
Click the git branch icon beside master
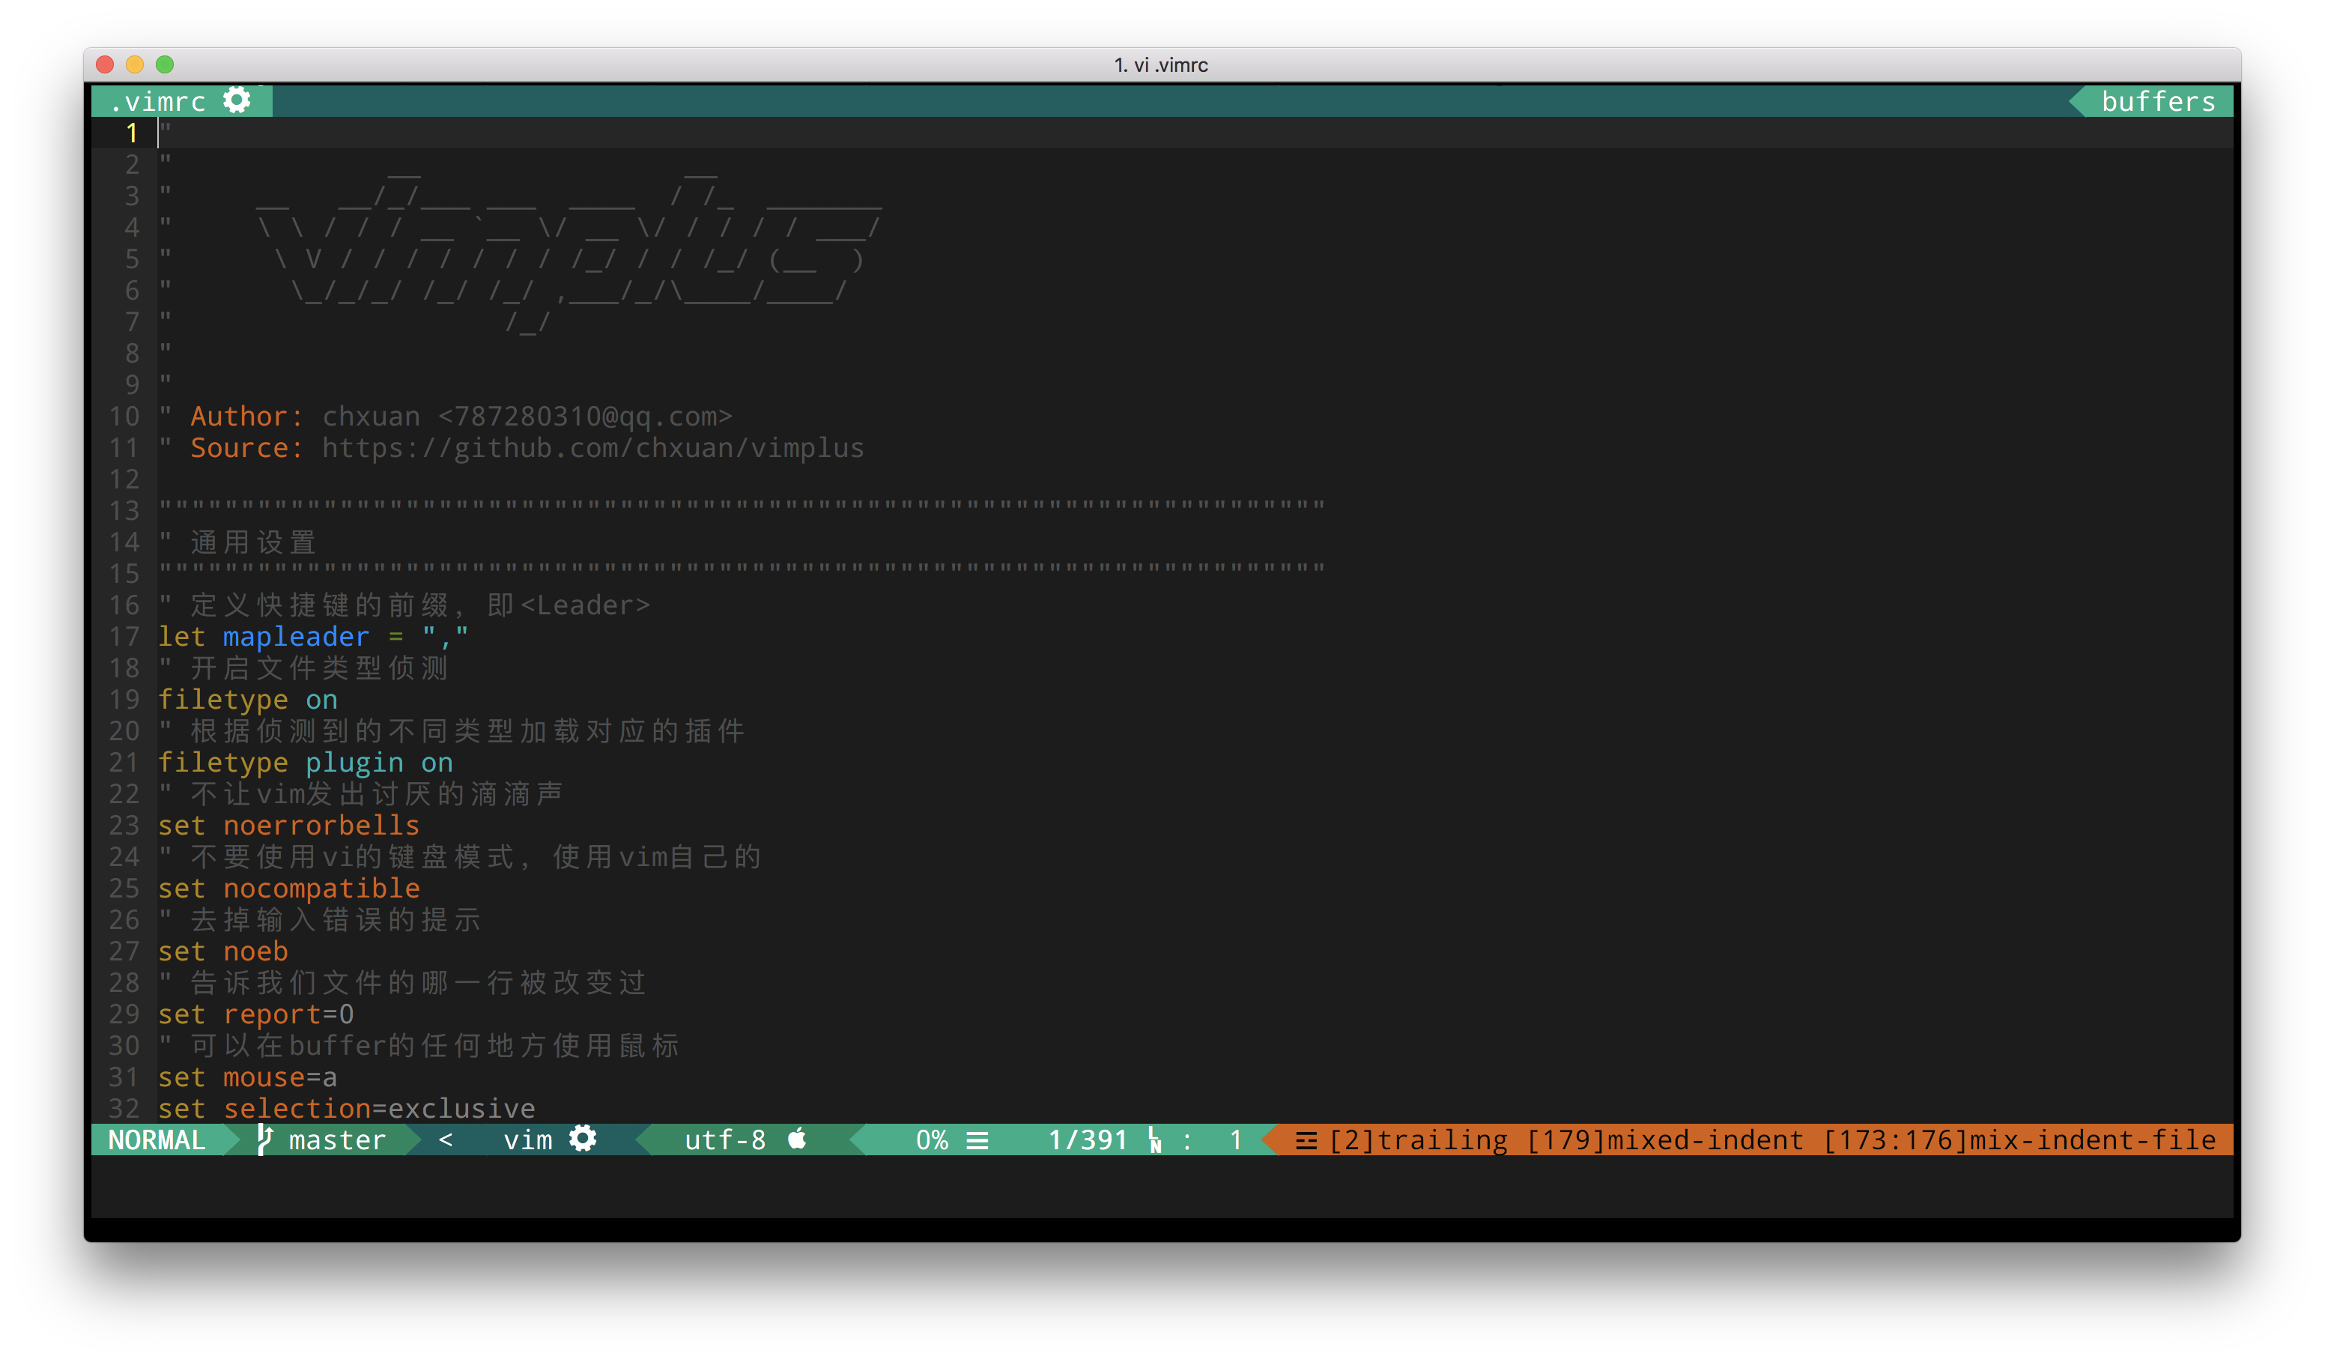(265, 1139)
